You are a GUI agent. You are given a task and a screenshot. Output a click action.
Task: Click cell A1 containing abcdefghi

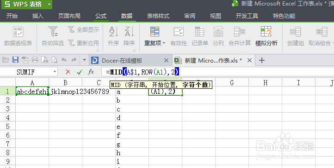pos(32,91)
